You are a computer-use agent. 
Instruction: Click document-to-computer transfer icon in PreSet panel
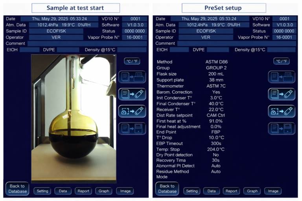pyautogui.click(x=282, y=128)
